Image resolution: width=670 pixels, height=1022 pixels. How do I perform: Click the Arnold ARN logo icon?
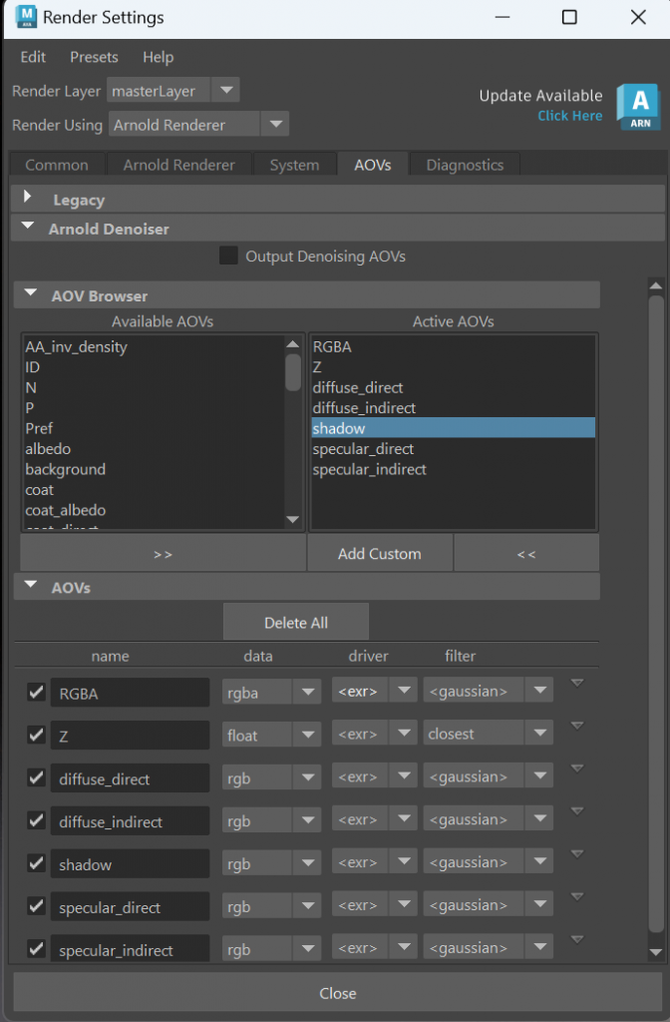[639, 108]
